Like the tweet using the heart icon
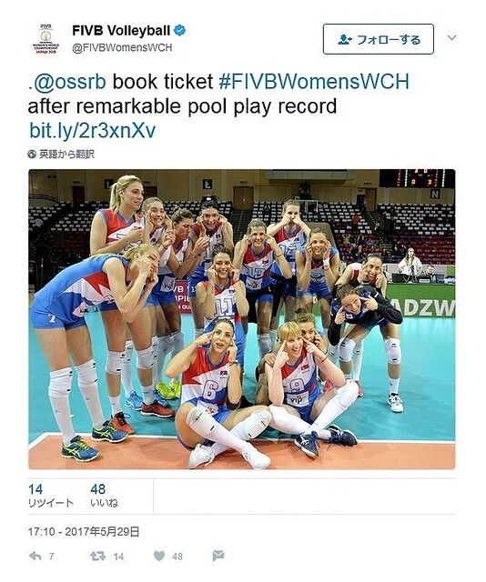 pyautogui.click(x=159, y=556)
